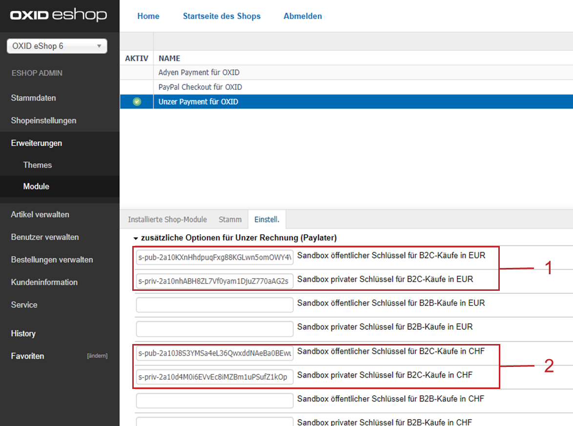This screenshot has width=573, height=426.
Task: Click the NAME column header
Action: click(169, 59)
